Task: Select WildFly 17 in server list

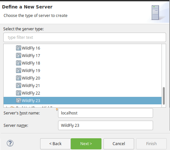Action: point(83,55)
